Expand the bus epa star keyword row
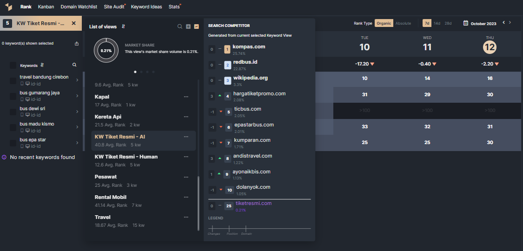Screen dimensions: 523x251 [77, 143]
